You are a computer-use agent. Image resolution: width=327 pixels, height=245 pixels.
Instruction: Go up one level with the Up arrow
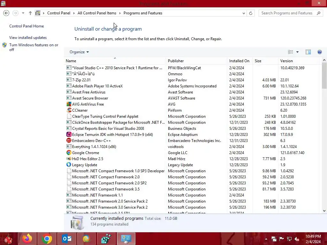30,13
